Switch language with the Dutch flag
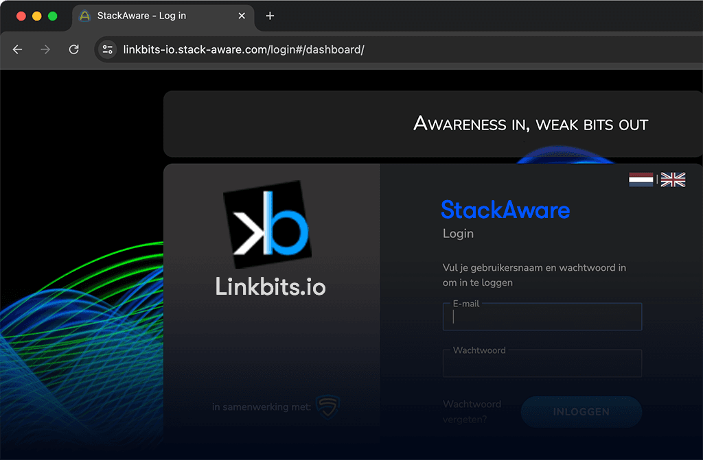The width and height of the screenshot is (703, 460). tap(641, 180)
